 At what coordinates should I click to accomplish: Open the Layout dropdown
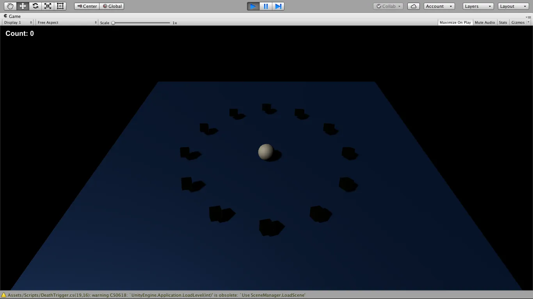coord(513,6)
